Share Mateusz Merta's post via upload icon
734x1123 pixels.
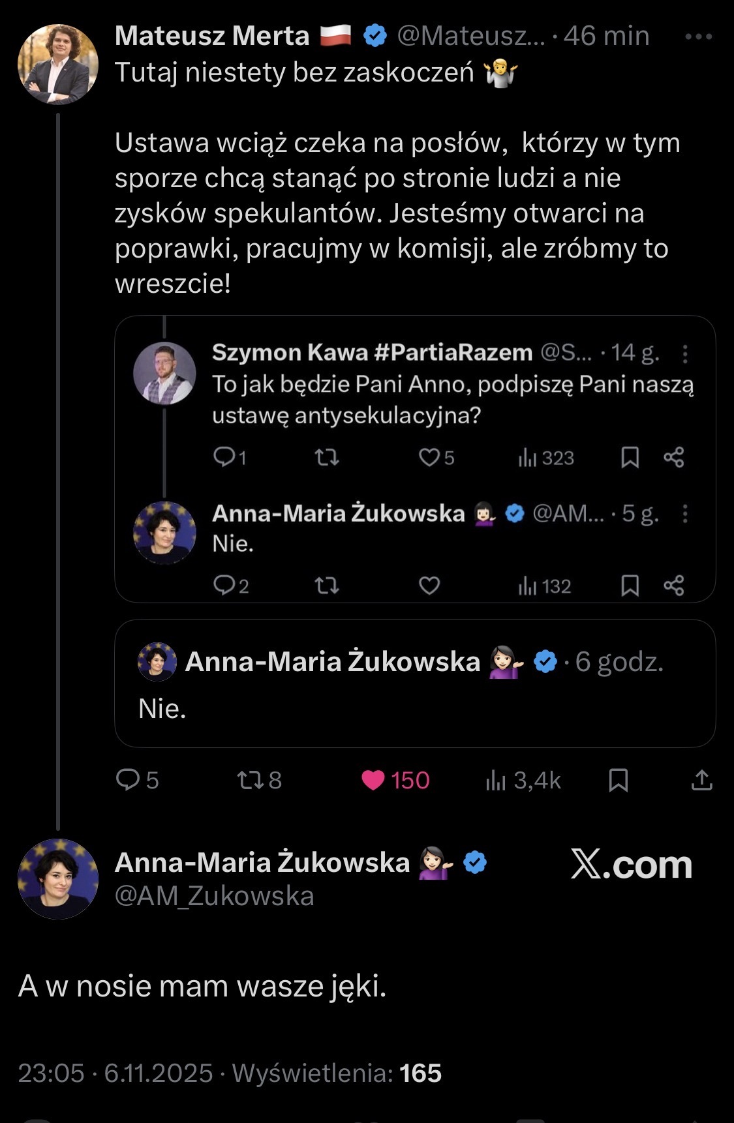coord(701,780)
